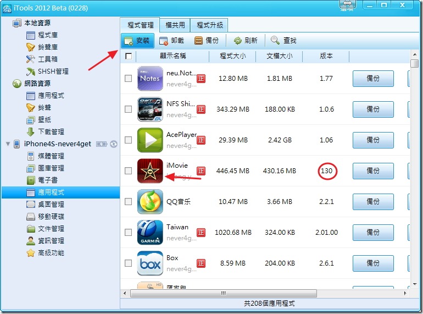
Task: Click 備份 button for NFS Shift
Action: [x=373, y=109]
